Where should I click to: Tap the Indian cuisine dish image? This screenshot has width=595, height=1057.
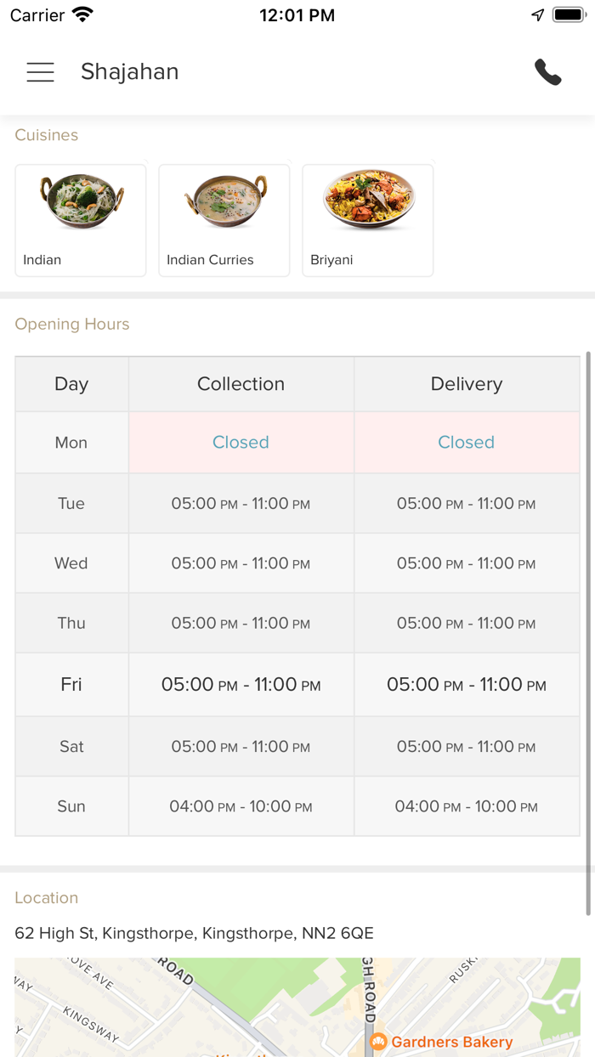(82, 201)
